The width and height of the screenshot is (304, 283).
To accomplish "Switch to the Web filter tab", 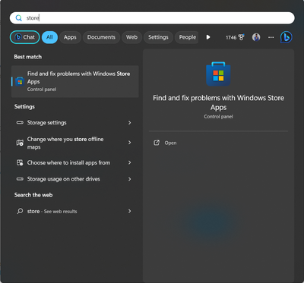I will click(131, 37).
